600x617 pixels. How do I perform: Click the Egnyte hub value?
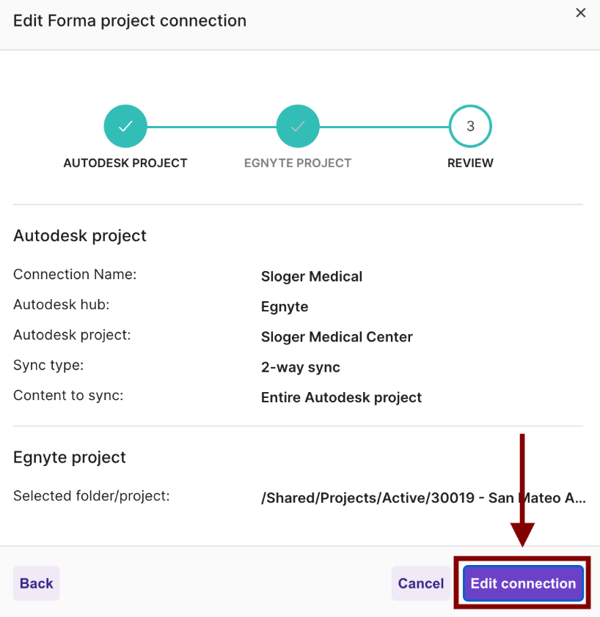[285, 307]
